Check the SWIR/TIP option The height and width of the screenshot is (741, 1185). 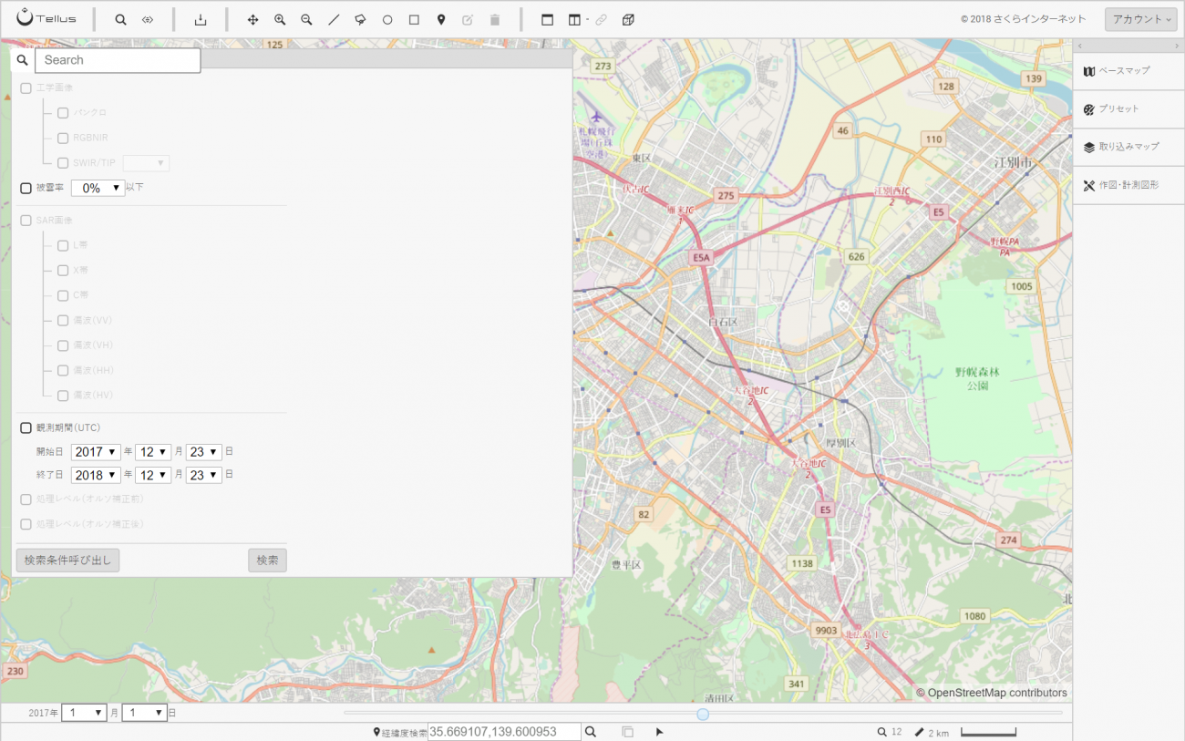[63, 163]
